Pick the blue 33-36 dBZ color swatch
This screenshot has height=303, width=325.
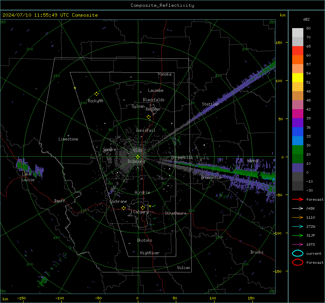[298, 132]
